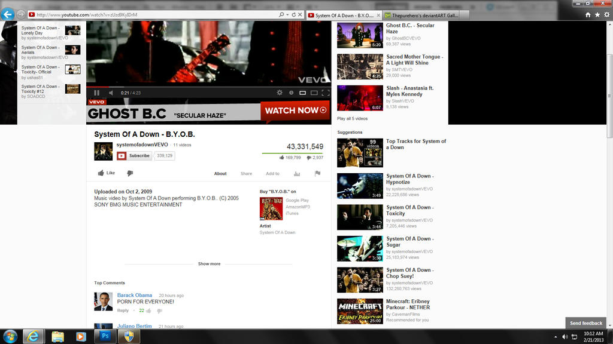This screenshot has width=613, height=344.
Task: Open address bar dropdown arrow
Action: click(287, 15)
